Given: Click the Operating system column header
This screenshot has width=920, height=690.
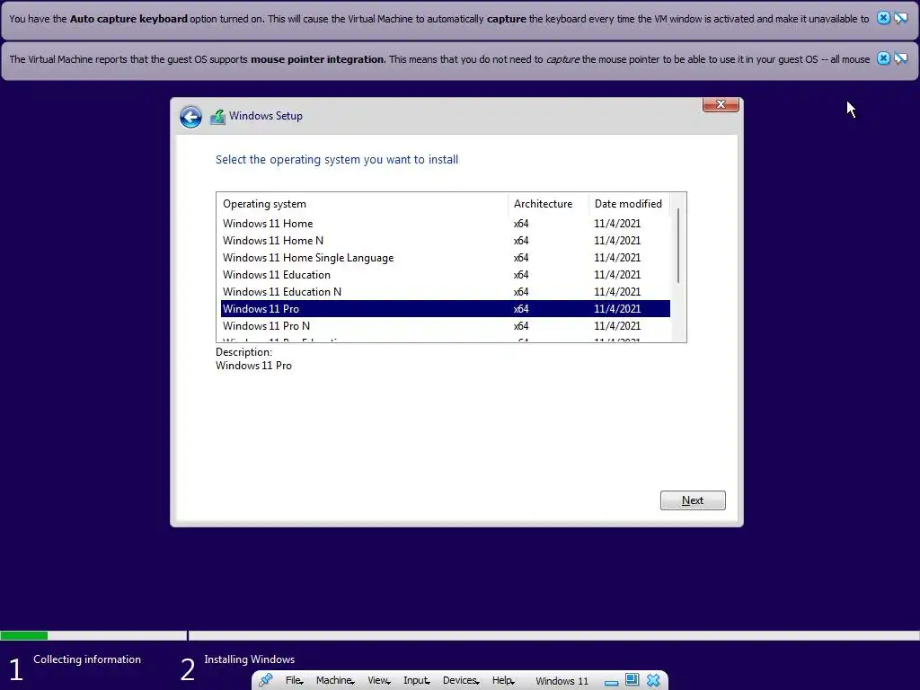Looking at the screenshot, I should [363, 204].
